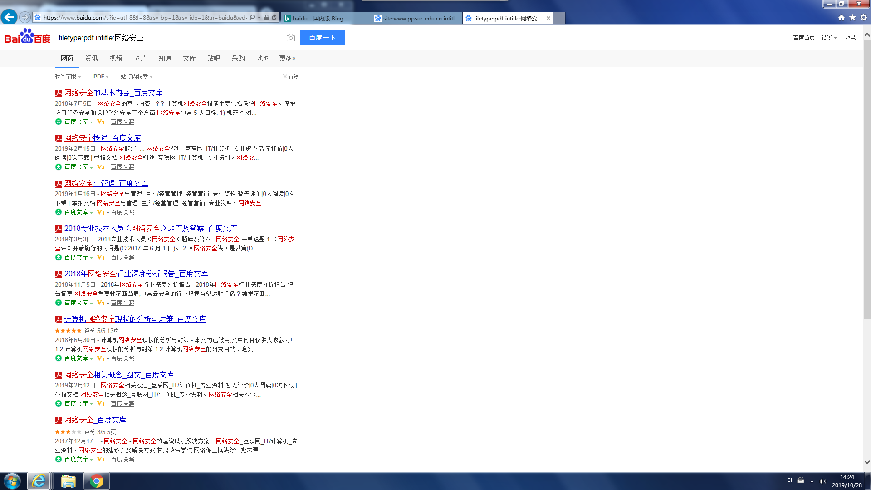The height and width of the screenshot is (490, 871).
Task: Open IE tools gear icon
Action: tap(864, 18)
